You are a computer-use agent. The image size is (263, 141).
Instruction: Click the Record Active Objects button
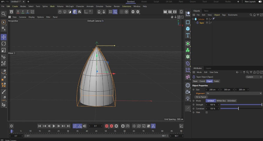[x=107, y=126]
